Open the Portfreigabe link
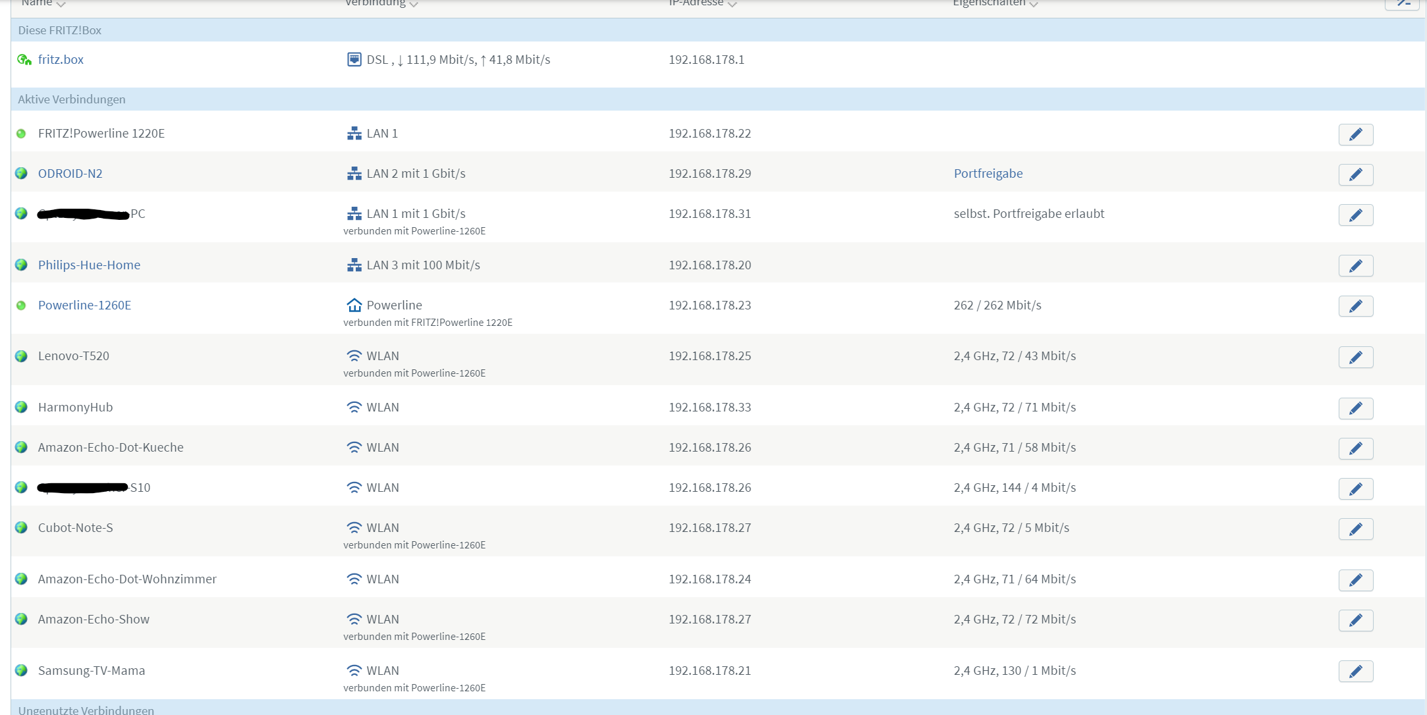 coord(988,174)
